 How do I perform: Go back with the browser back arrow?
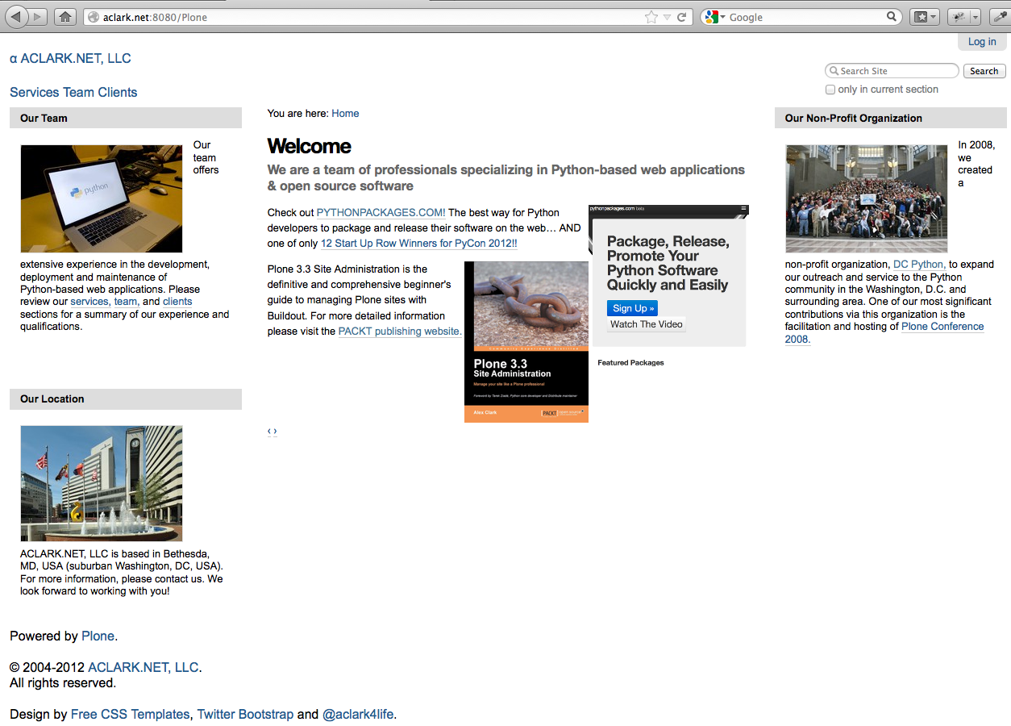click(17, 16)
